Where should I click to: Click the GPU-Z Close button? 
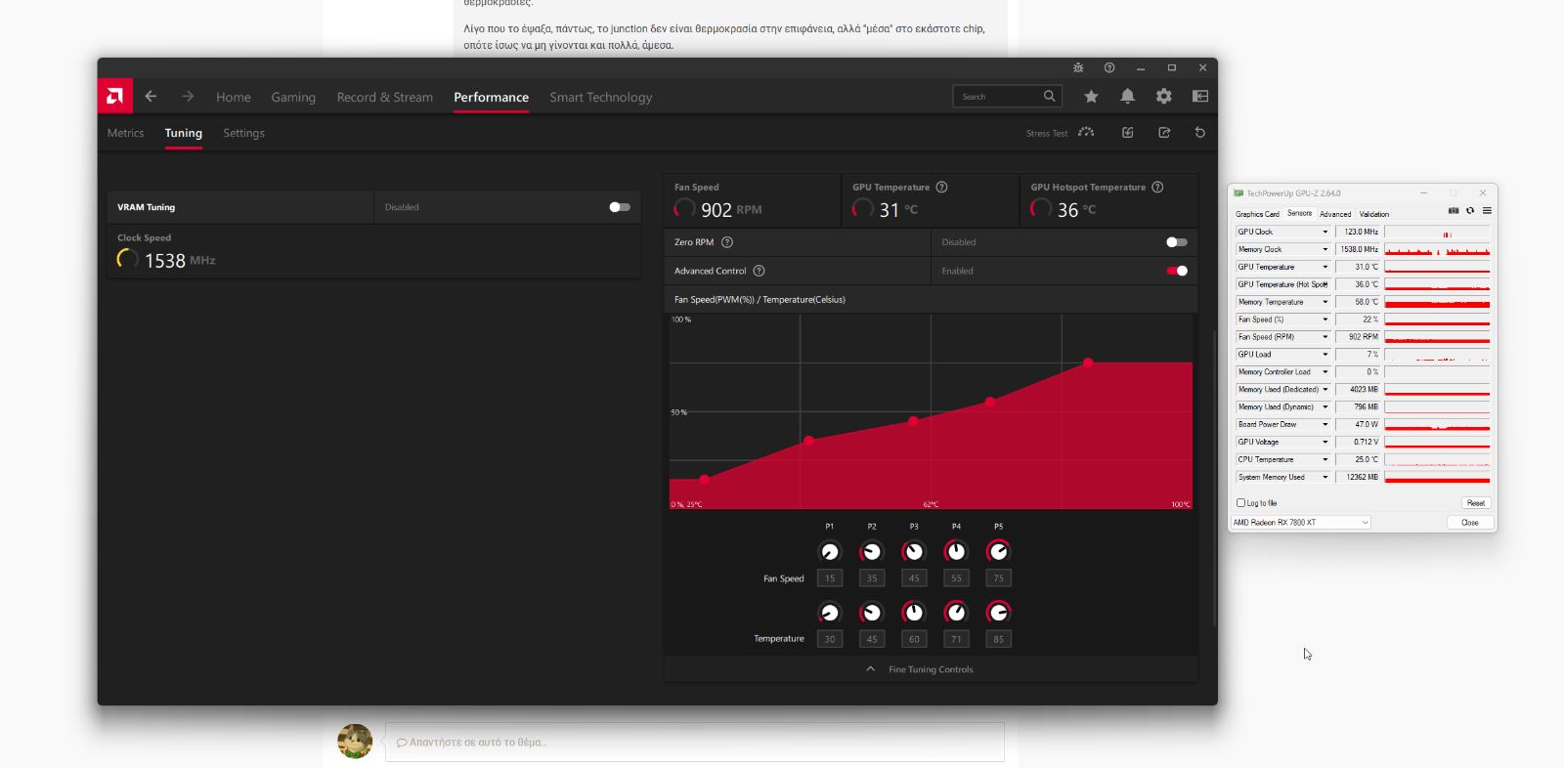[x=1470, y=523]
